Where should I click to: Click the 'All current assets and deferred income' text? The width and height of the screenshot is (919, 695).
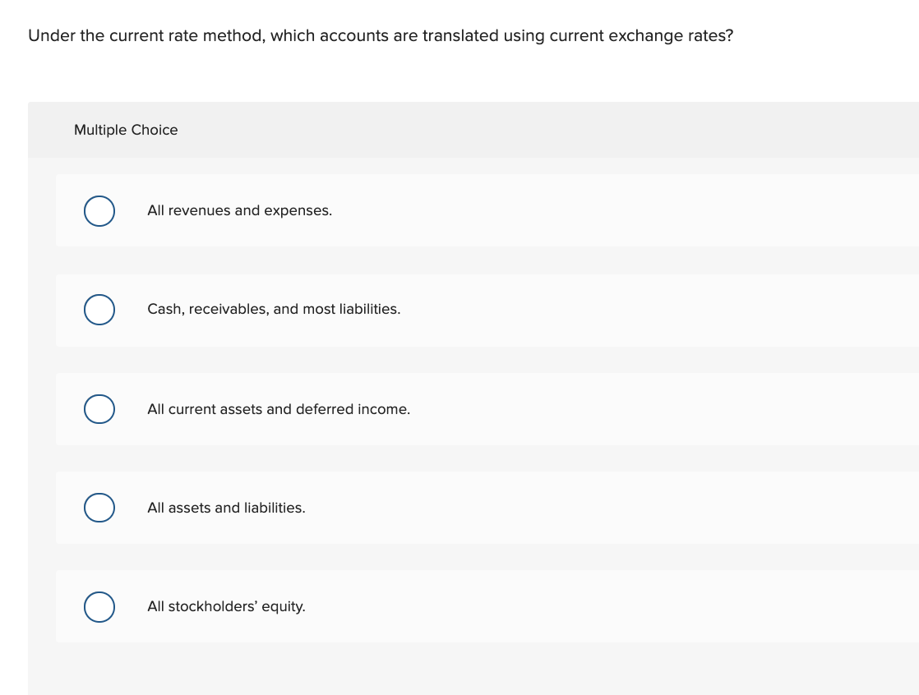tap(279, 408)
